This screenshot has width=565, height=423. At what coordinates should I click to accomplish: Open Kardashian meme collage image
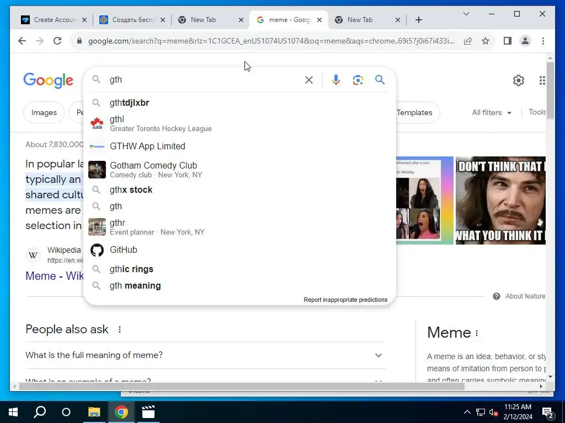[x=424, y=200]
